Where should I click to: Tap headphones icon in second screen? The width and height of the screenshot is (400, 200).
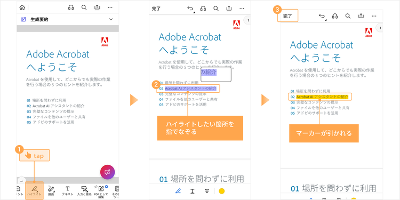203,9
